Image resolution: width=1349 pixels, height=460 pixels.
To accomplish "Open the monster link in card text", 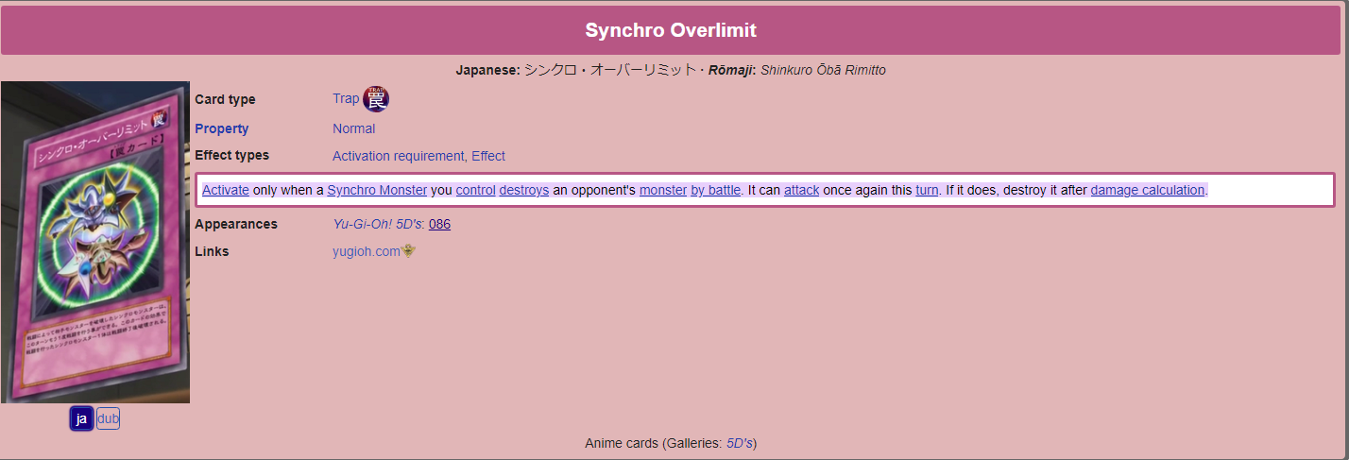I will point(663,190).
